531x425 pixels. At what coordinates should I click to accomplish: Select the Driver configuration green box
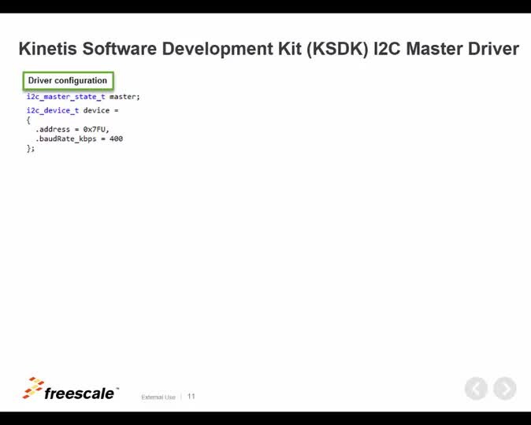pos(68,81)
